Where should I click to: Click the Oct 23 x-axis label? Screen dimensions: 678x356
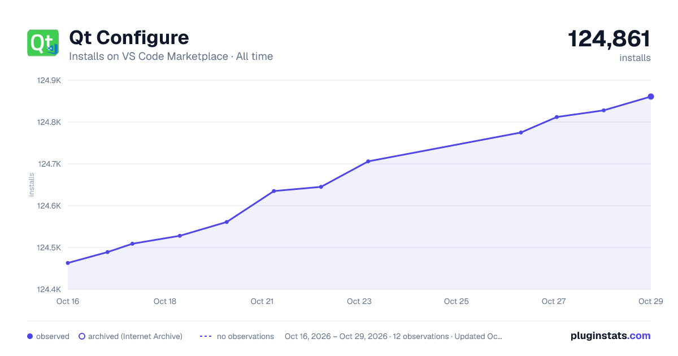coord(359,301)
